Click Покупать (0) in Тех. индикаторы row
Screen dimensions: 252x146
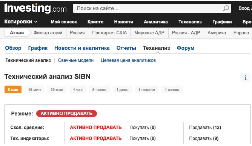(x=143, y=138)
